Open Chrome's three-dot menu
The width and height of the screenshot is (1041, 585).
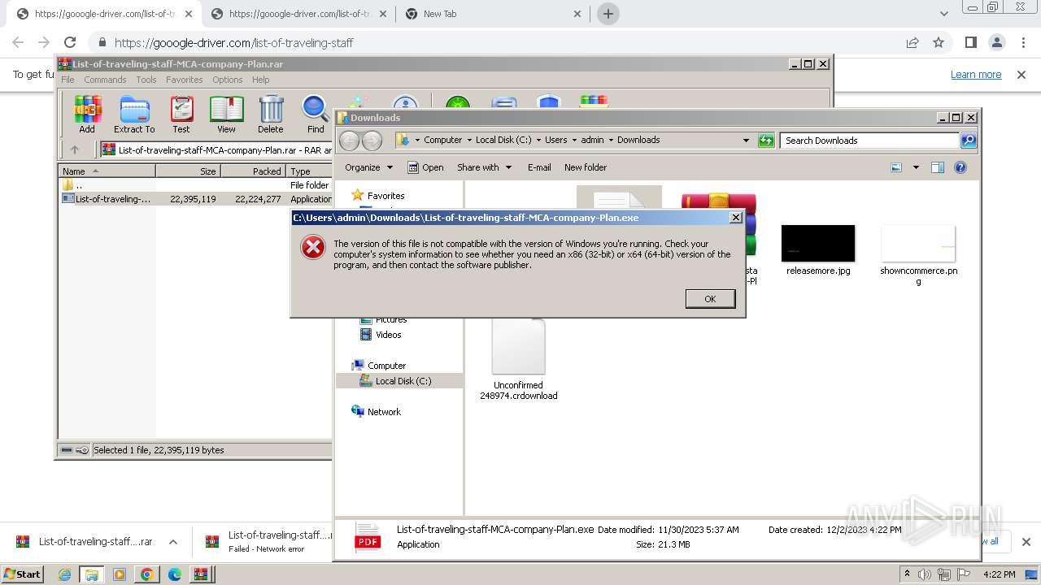click(x=1023, y=43)
